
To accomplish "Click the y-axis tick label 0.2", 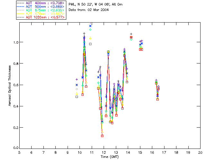I will point(16,128).
